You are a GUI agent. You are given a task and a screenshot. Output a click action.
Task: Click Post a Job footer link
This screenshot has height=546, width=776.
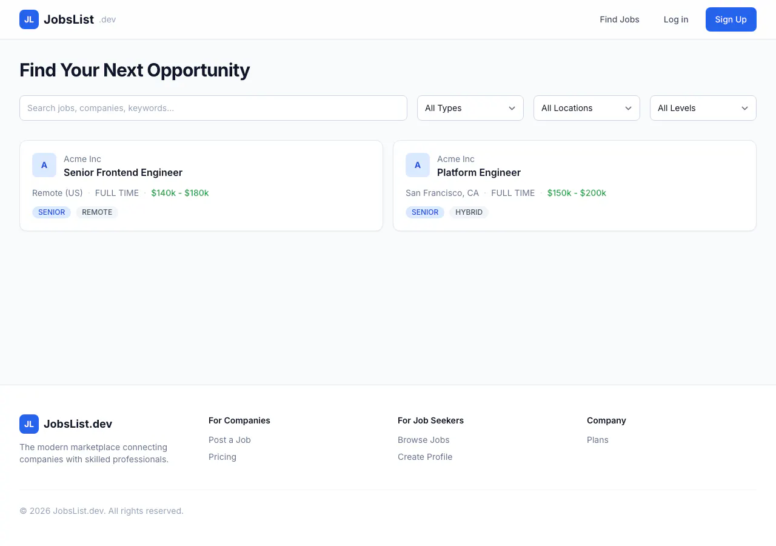230,440
